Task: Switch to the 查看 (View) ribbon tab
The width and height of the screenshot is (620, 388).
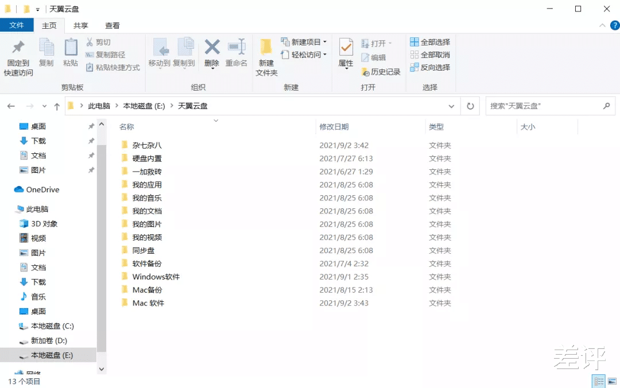Action: click(113, 25)
